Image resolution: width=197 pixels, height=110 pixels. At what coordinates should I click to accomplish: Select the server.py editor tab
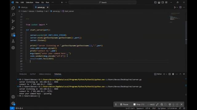[41, 7]
